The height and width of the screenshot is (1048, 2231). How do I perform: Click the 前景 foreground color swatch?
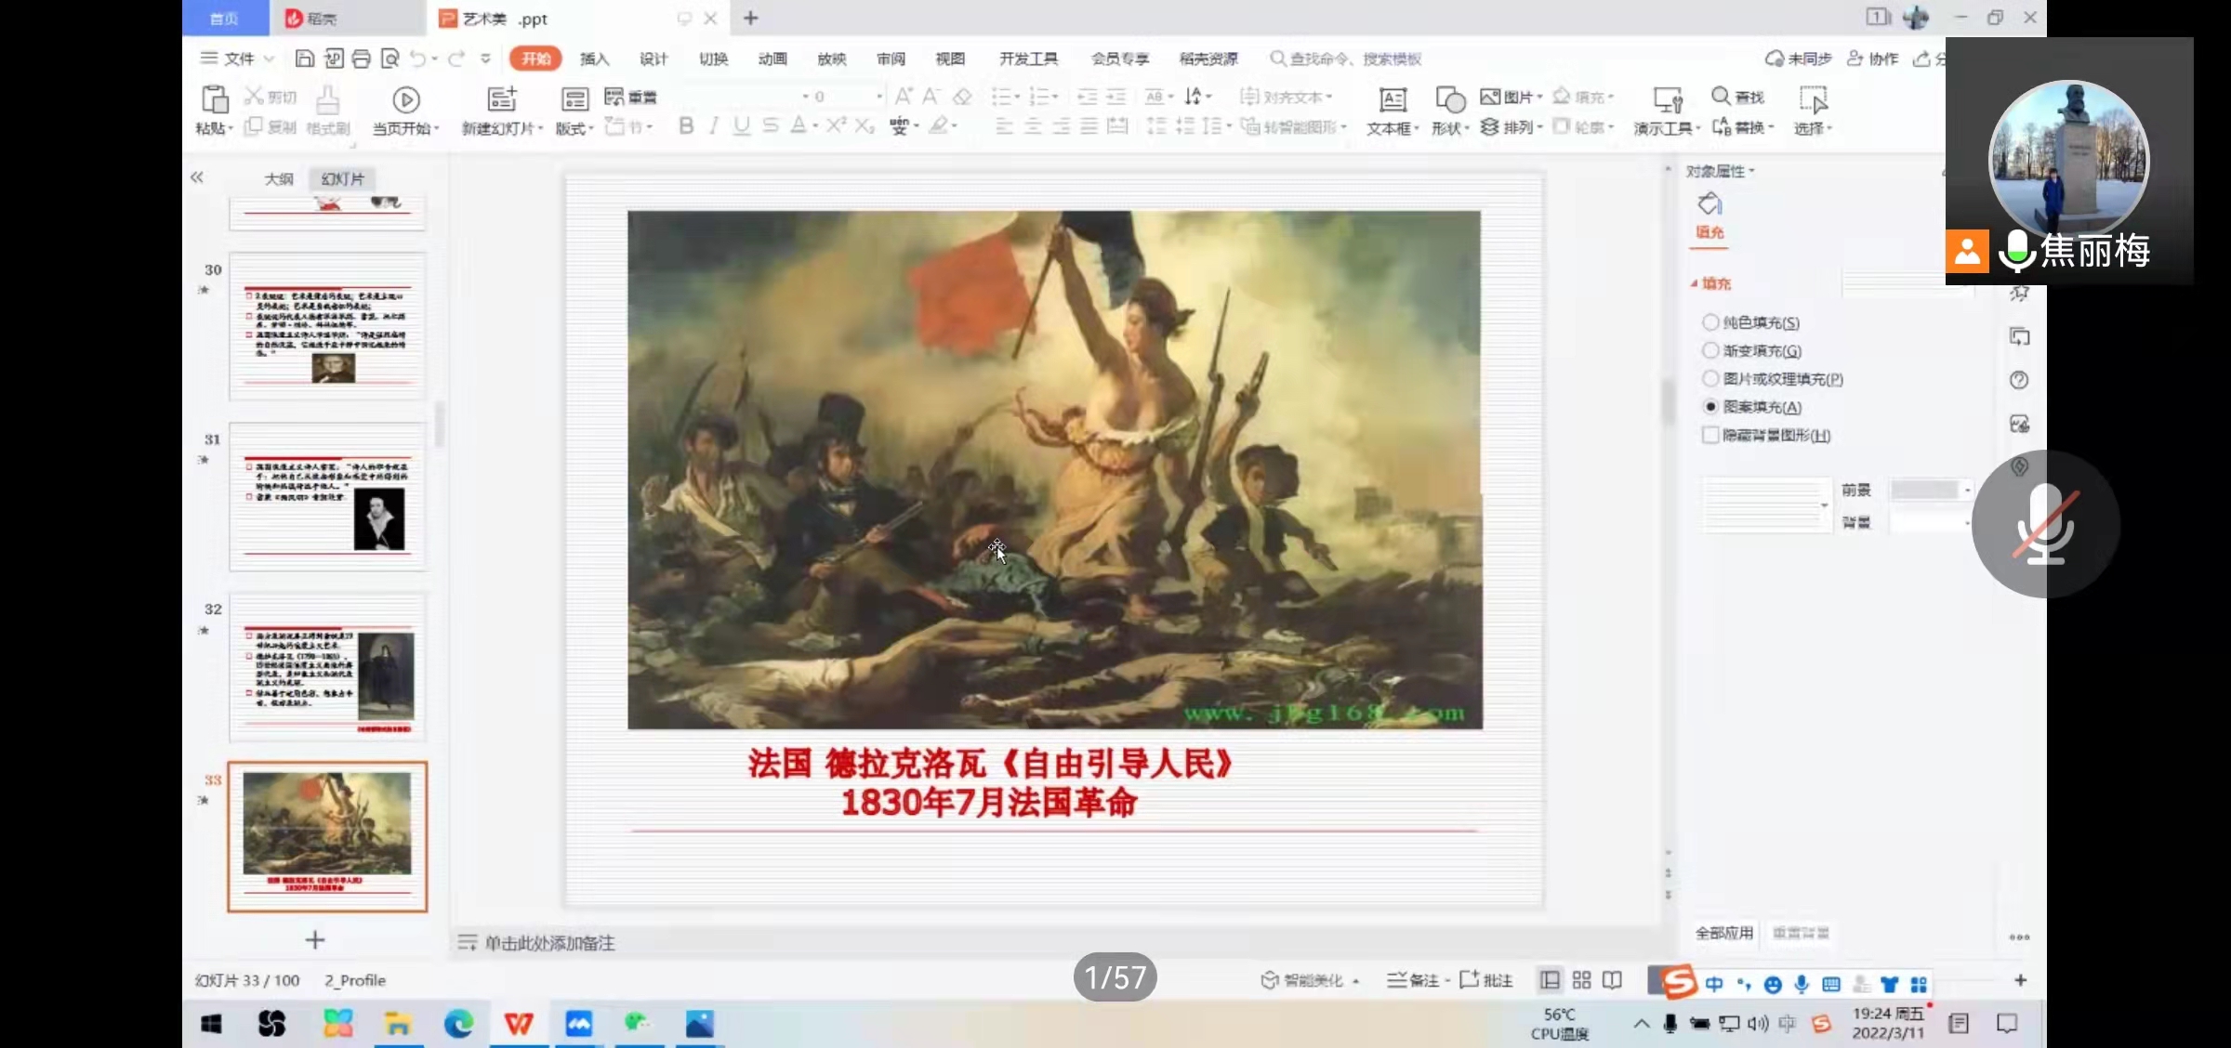(x=1924, y=490)
